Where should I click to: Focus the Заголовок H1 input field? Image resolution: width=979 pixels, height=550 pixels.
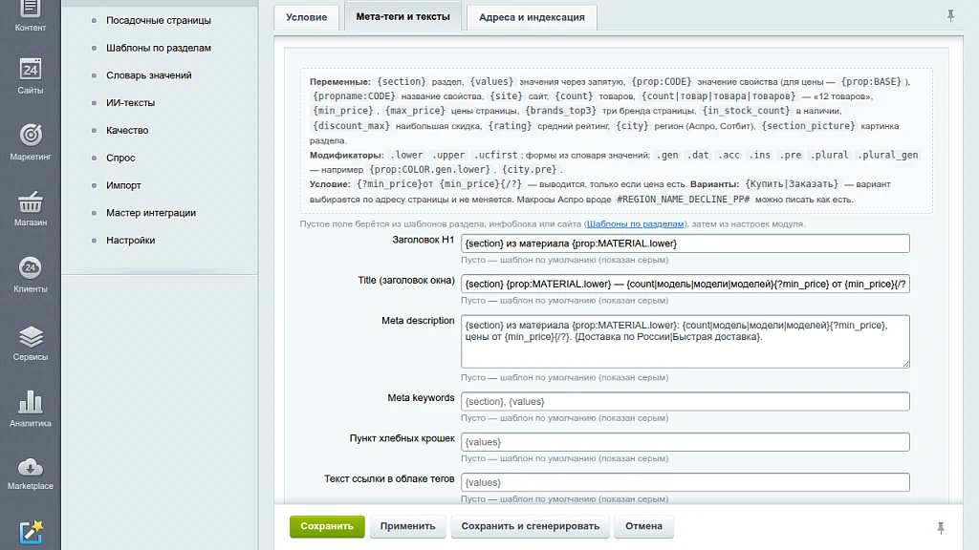685,243
